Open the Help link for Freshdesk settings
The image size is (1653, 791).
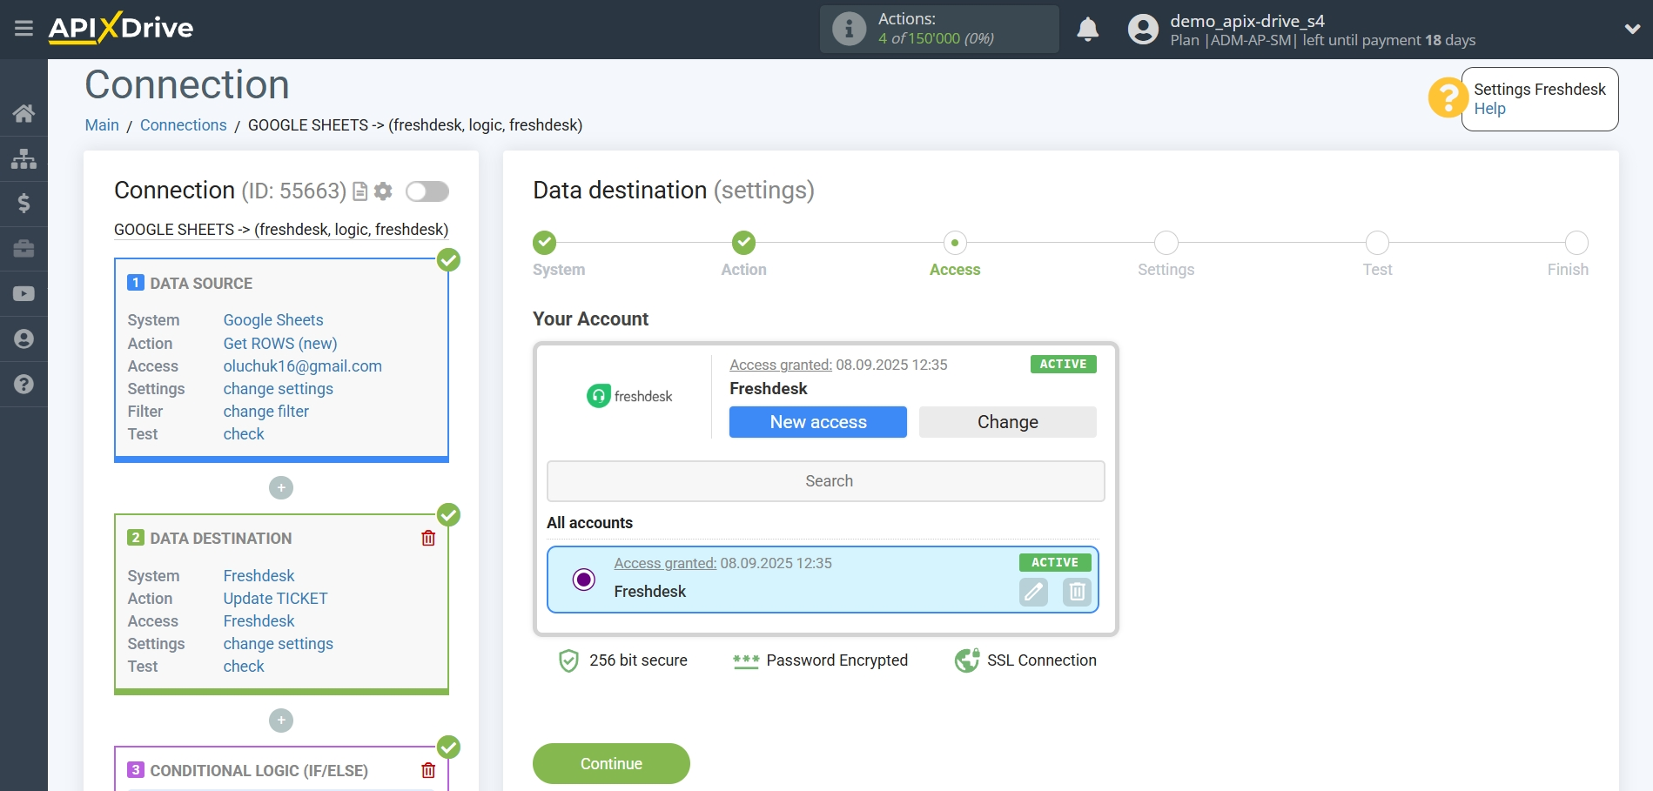click(x=1489, y=109)
